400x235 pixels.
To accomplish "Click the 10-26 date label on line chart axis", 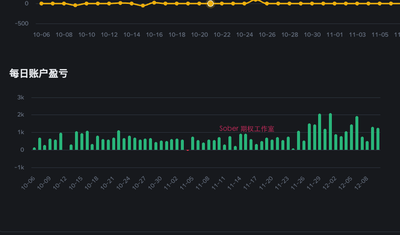I will [267, 35].
